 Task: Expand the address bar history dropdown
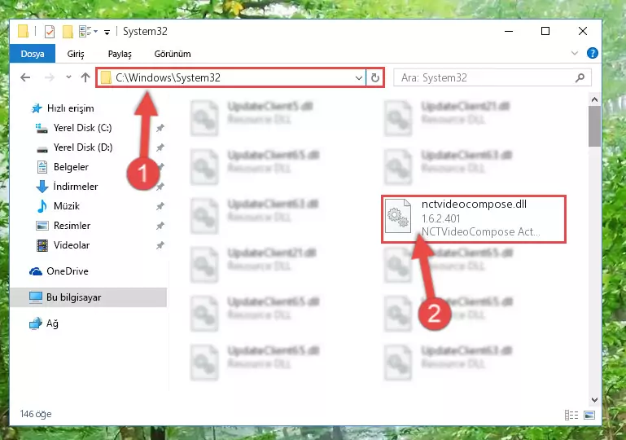click(x=358, y=78)
